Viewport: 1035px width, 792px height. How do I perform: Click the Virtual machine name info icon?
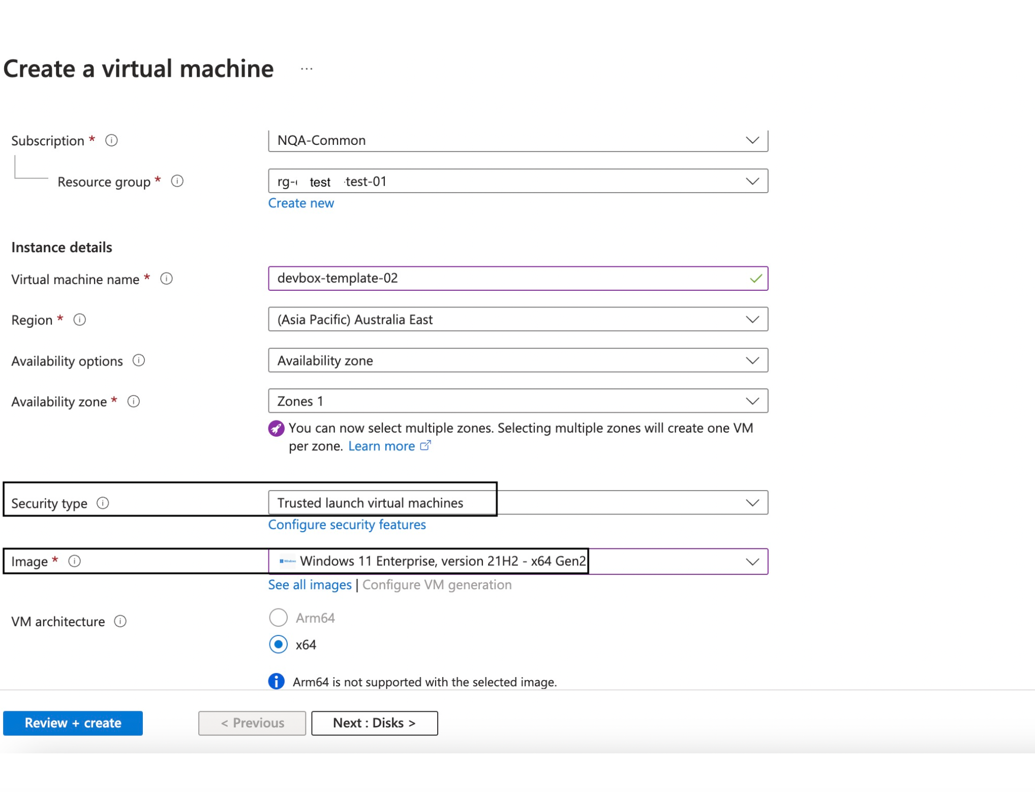tap(166, 279)
